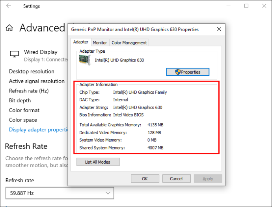
Task: Click the Adapter Type name 'Intel(R) UHD Graphics 630'
Action: (119, 60)
